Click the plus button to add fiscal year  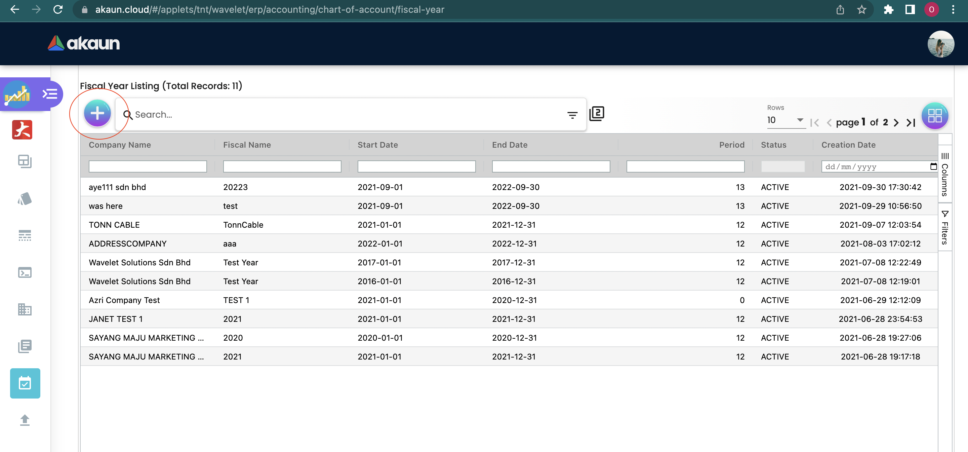pyautogui.click(x=97, y=113)
